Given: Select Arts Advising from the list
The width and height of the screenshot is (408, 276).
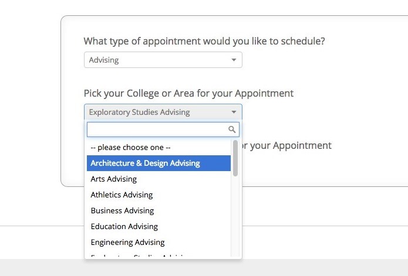Looking at the screenshot, I should pos(114,179).
